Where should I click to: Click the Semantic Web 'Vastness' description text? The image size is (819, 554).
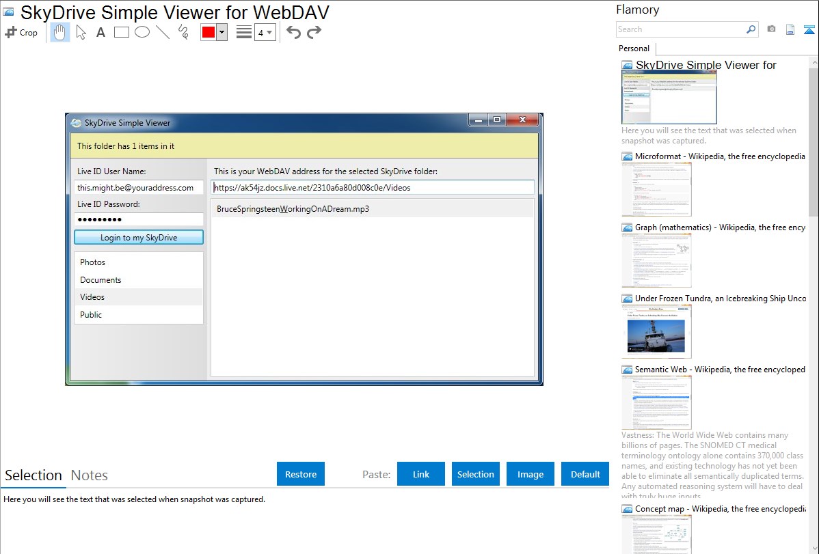click(x=712, y=465)
